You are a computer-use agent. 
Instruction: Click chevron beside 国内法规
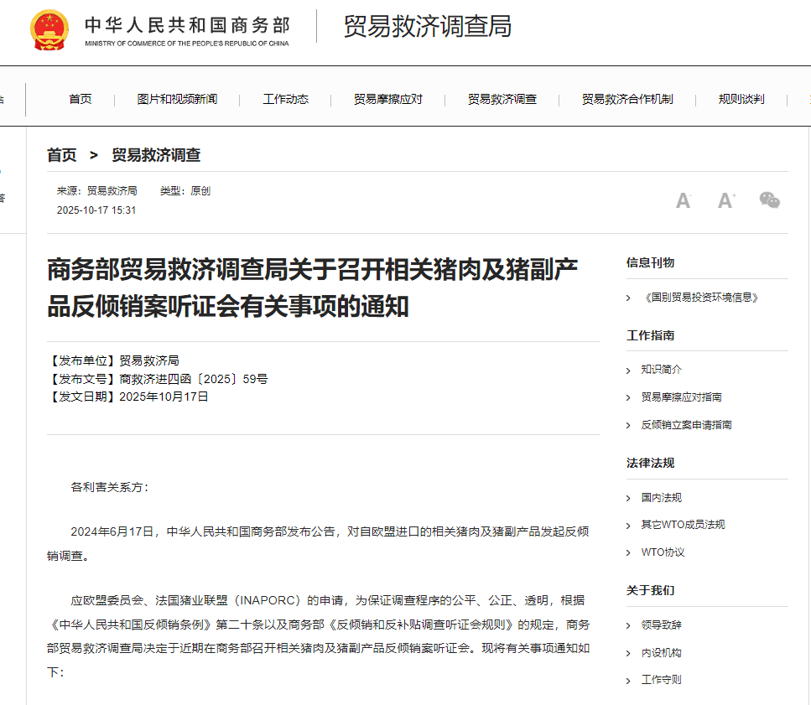[x=628, y=499]
